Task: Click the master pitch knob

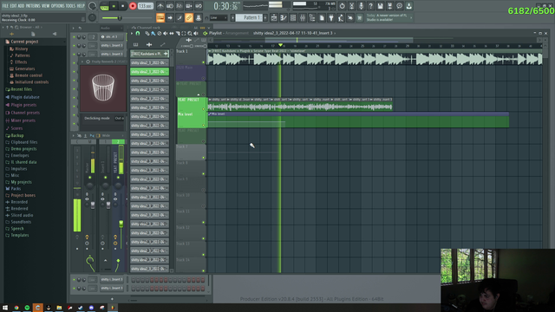Action: pyautogui.click(x=92, y=17)
